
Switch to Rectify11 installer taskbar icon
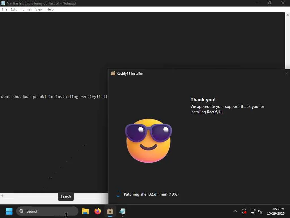[x=110, y=211]
